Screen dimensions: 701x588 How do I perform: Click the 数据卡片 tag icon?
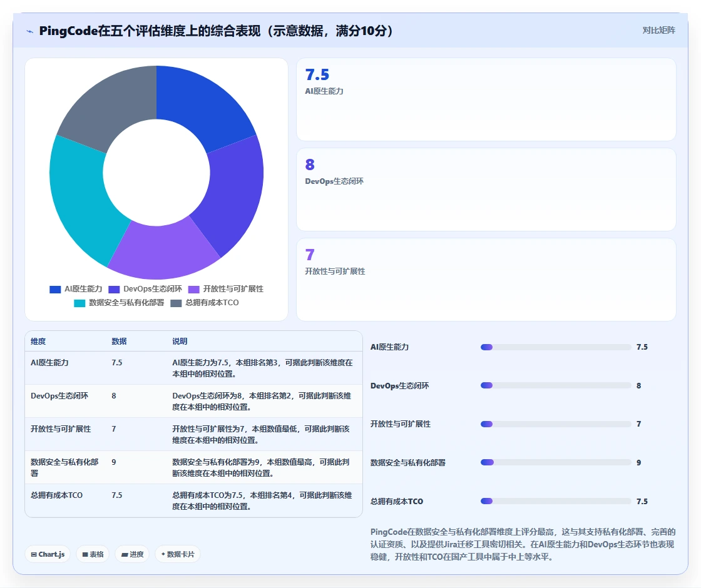163,554
